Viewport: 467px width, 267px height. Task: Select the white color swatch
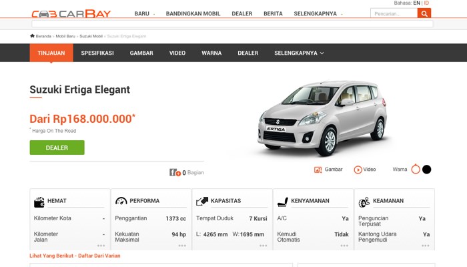click(x=416, y=170)
